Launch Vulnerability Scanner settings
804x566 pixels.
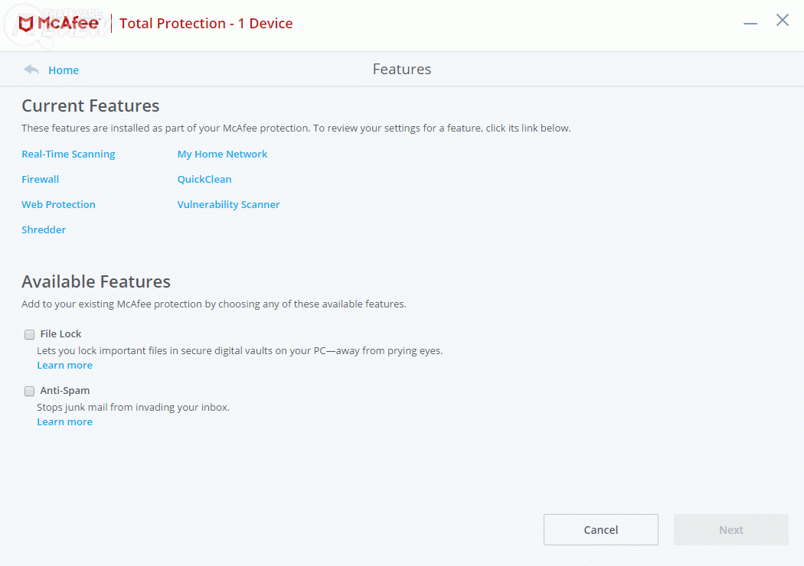[x=228, y=204]
